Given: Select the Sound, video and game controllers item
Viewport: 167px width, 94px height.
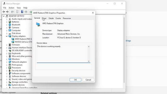Looking at the screenshot, I should pyautogui.click(x=22, y=79).
